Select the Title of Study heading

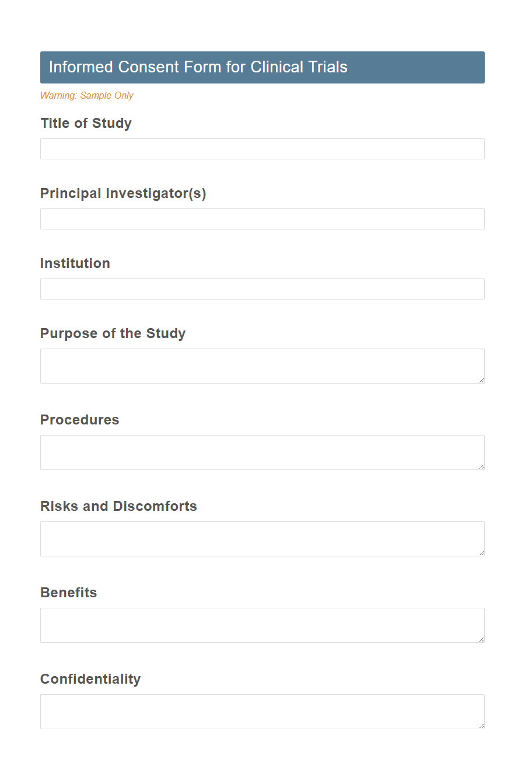coord(86,123)
